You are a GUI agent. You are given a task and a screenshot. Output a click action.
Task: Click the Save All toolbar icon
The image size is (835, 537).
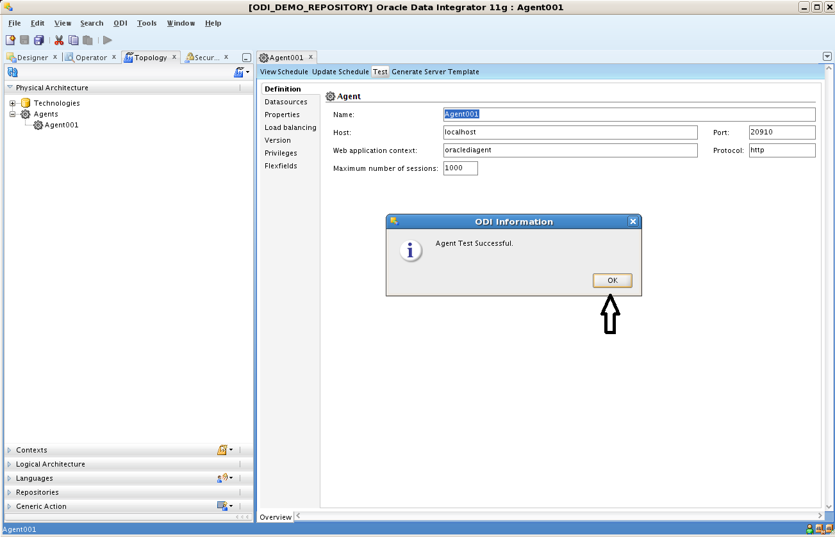pyautogui.click(x=38, y=39)
